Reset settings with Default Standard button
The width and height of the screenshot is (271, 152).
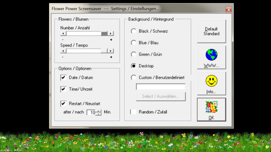(x=211, y=31)
